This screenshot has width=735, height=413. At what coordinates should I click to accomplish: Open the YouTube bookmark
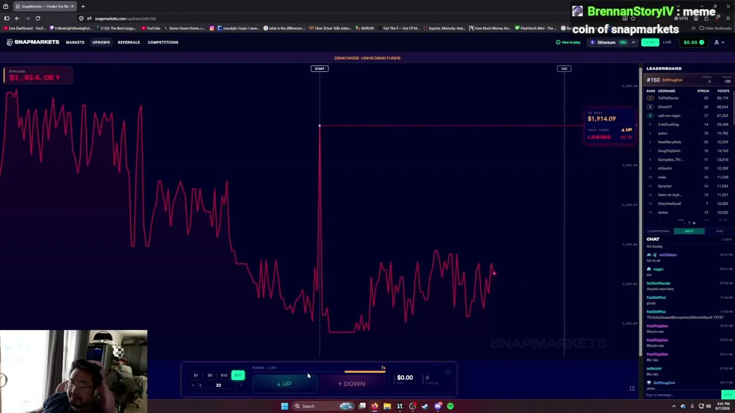151,28
